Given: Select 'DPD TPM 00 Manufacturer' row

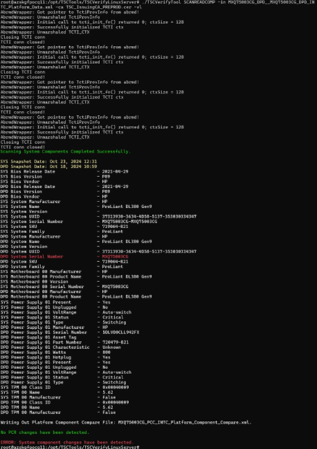Looking at the screenshot, I should coord(58,412).
